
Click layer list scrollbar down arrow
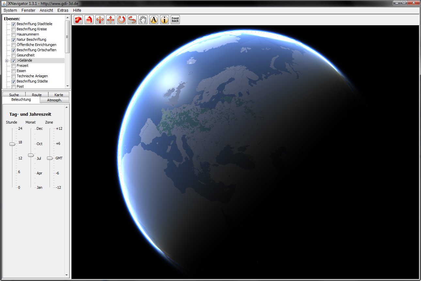tap(68, 86)
